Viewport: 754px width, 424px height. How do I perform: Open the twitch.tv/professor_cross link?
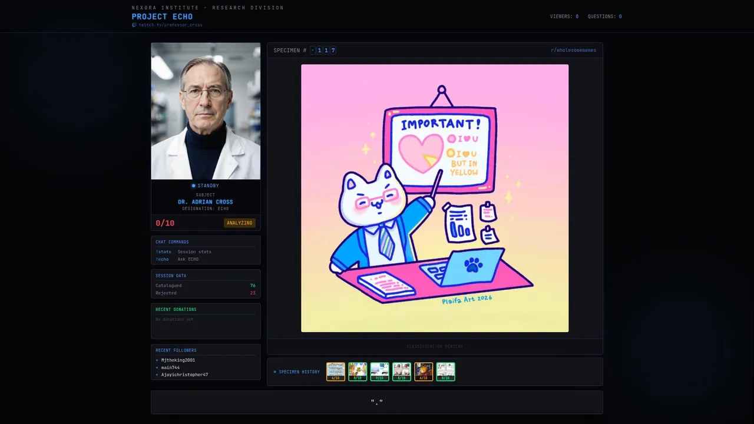coord(170,25)
